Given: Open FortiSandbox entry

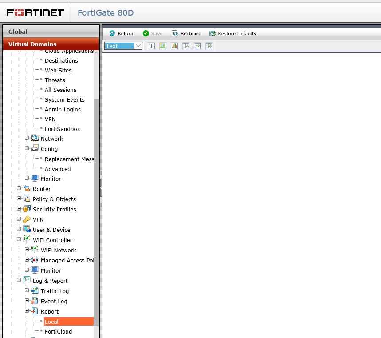Looking at the screenshot, I should [63, 129].
